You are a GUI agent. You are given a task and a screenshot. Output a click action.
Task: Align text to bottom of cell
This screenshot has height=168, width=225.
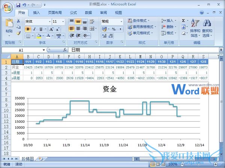(85, 21)
